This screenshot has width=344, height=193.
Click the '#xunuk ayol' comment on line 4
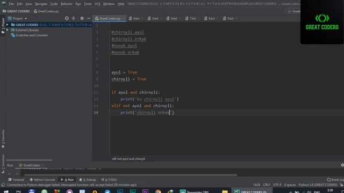[124, 46]
